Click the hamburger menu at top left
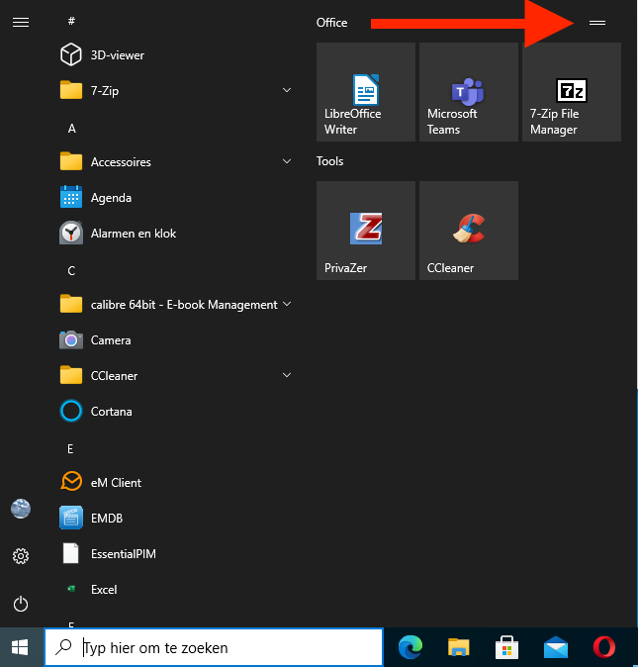The height and width of the screenshot is (667, 638). click(21, 22)
